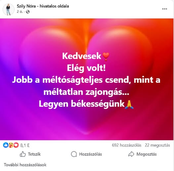View the 22 megosztás shares list
Viewport: 174px width, 171px height.
point(157,145)
